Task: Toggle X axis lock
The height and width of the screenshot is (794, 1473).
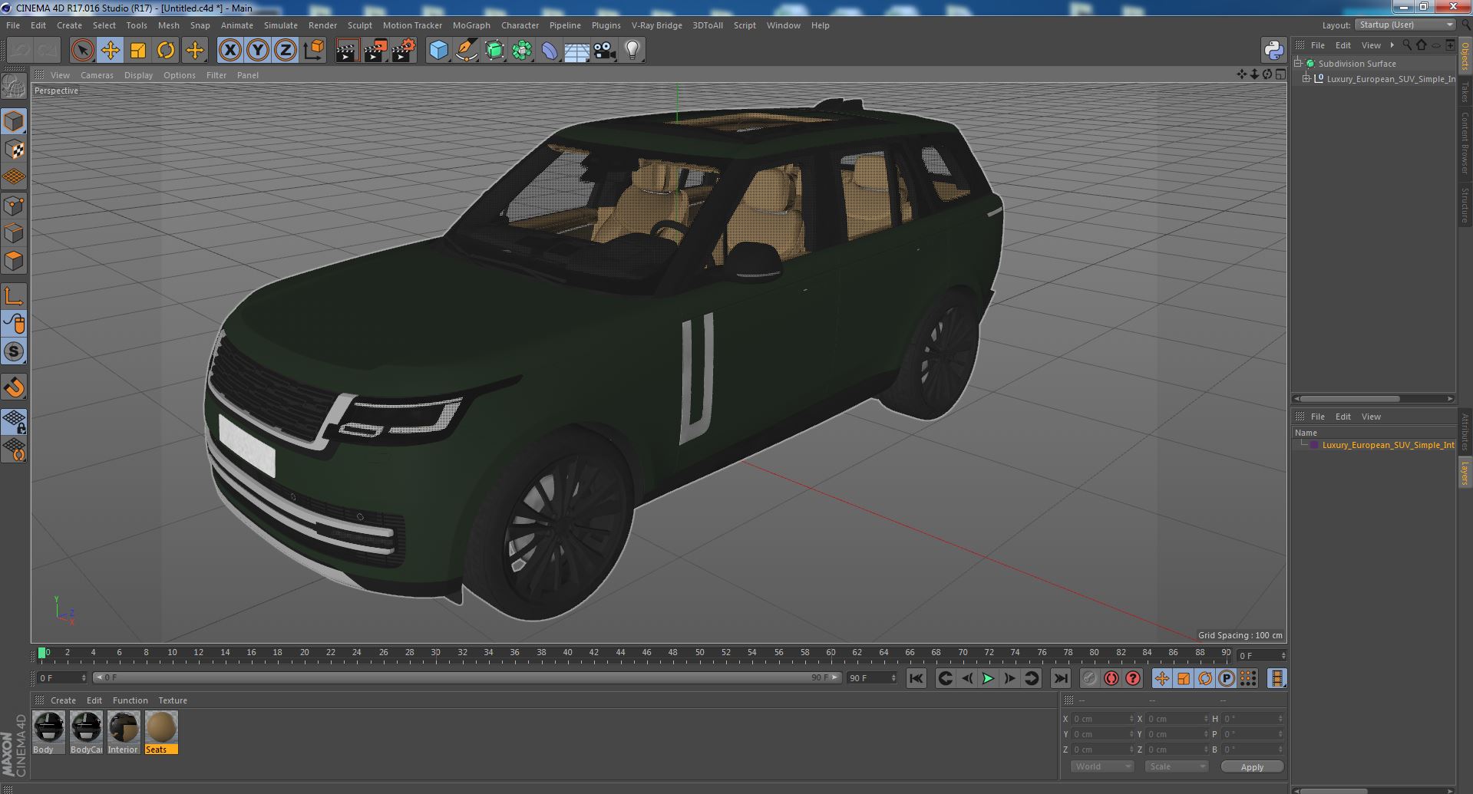Action: click(230, 51)
